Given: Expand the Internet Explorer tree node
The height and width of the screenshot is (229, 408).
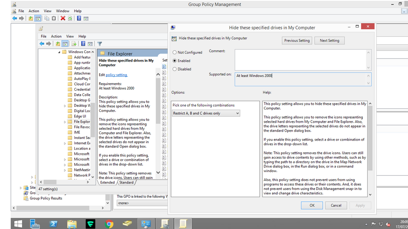Looking at the screenshot, I should (x=65, y=143).
